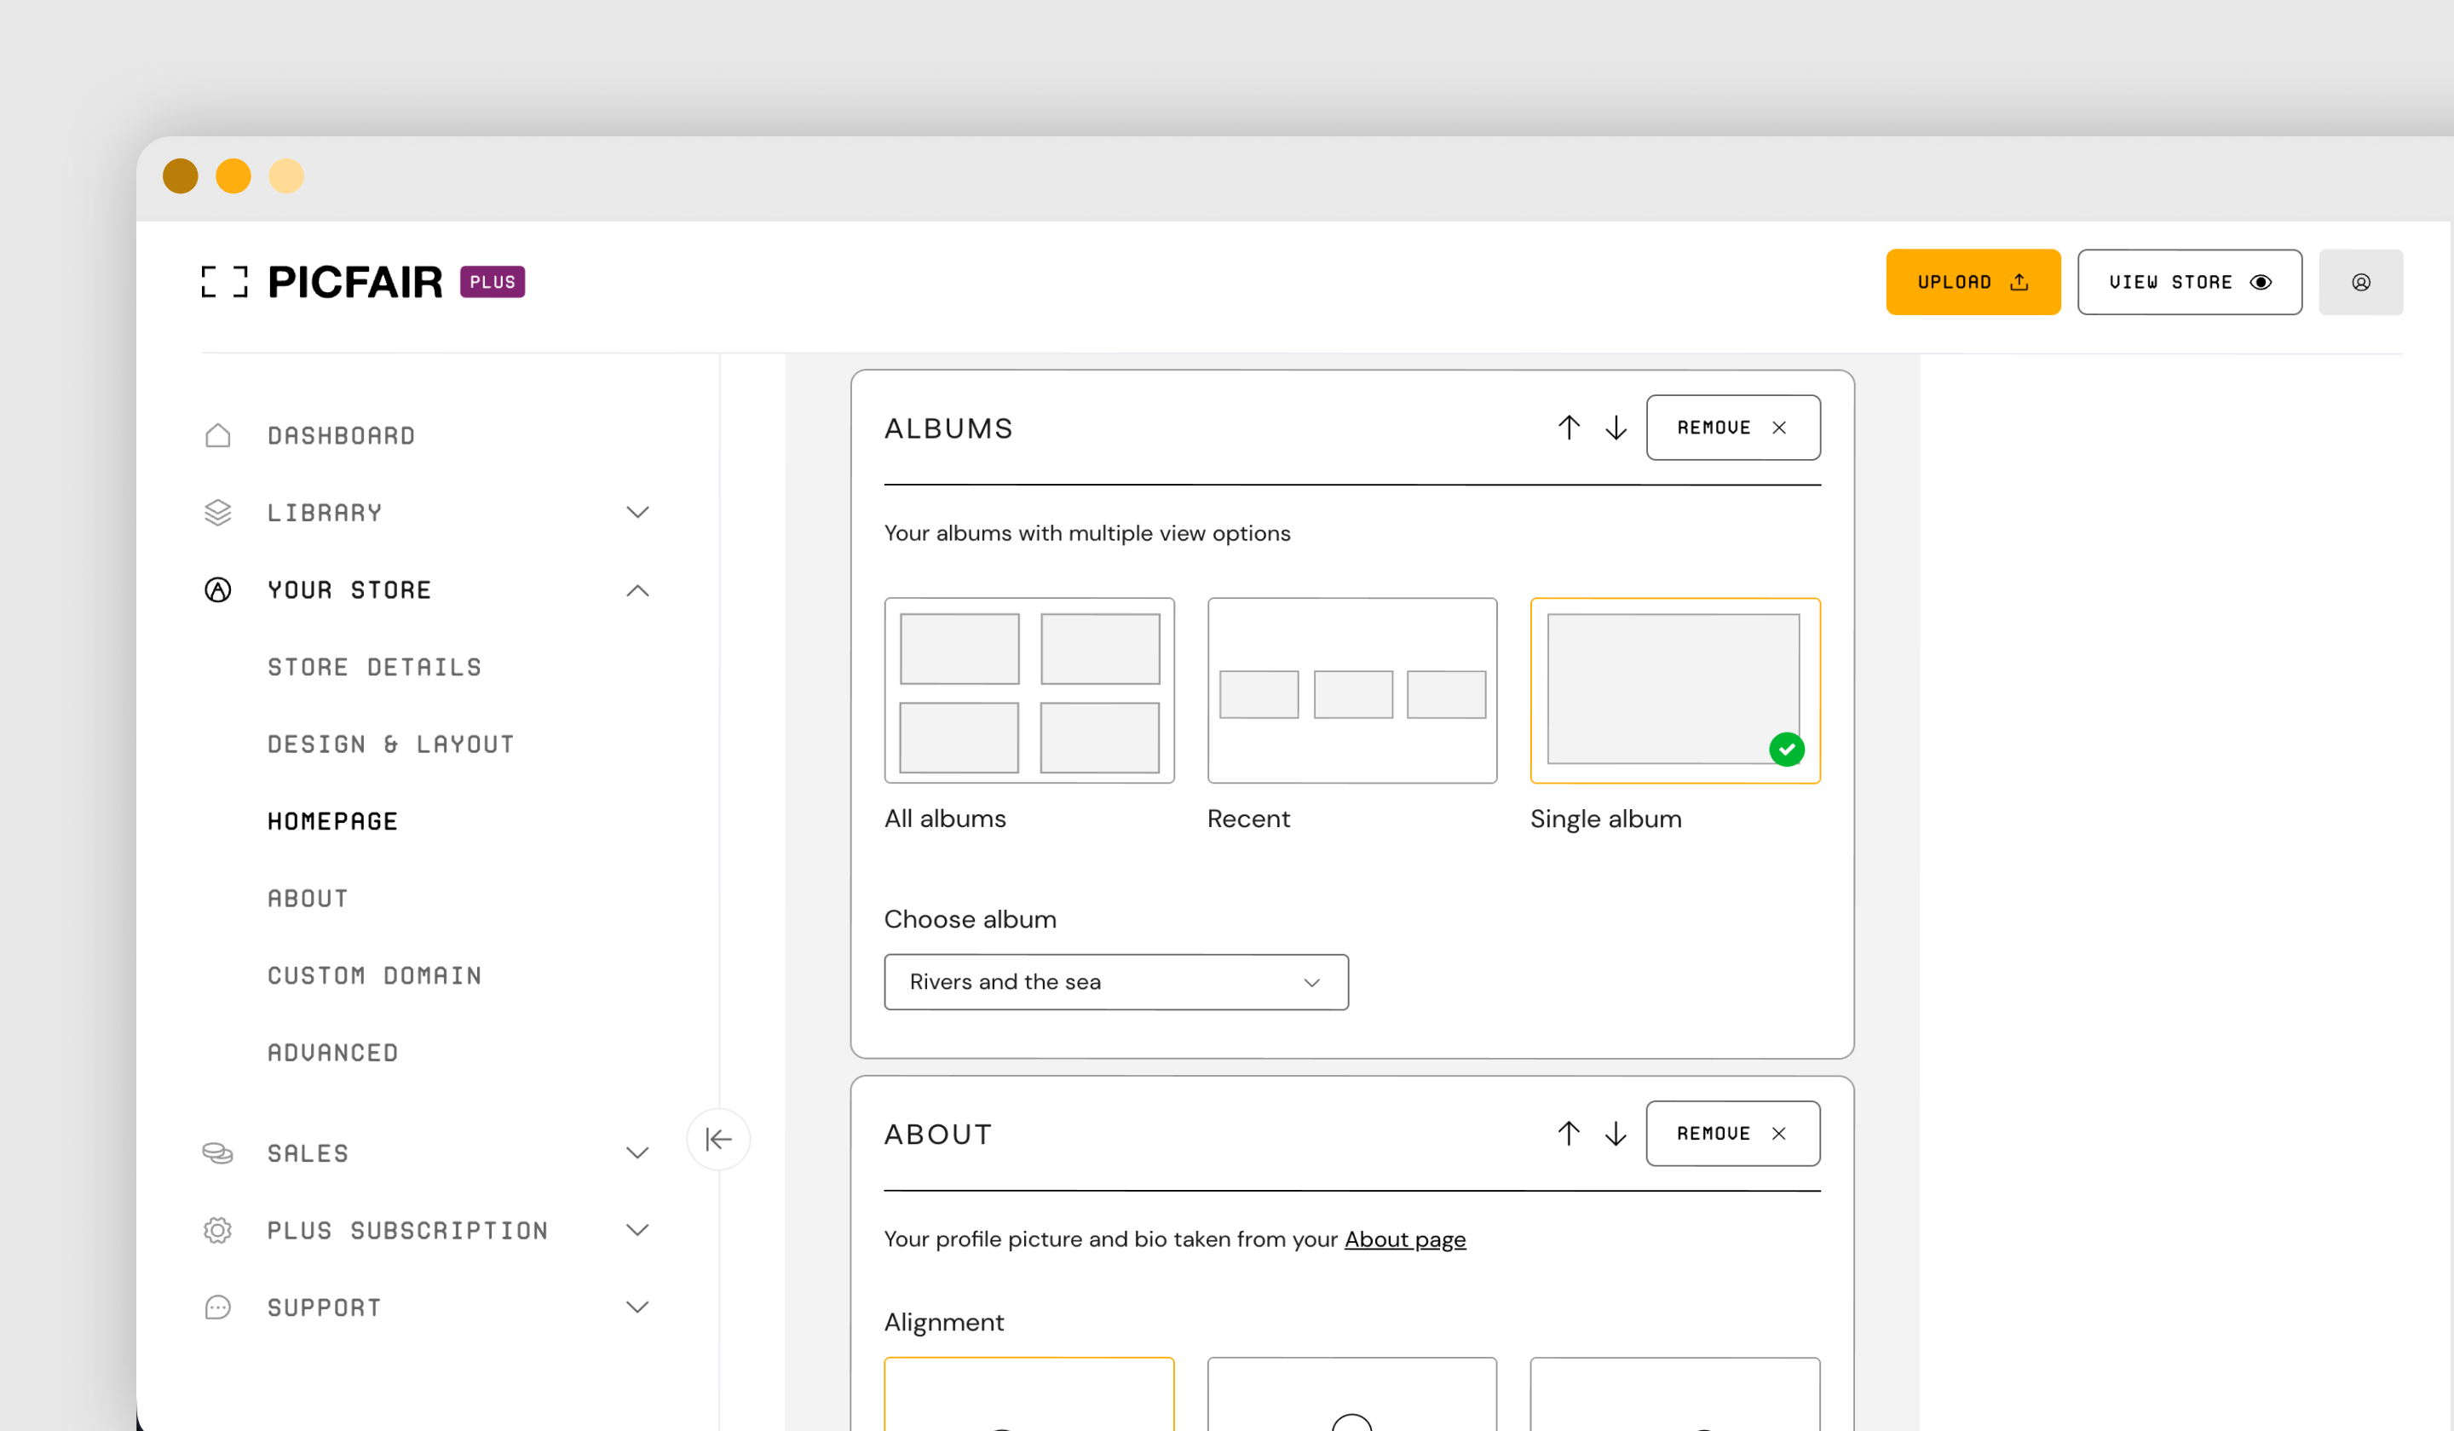
Task: Click the Albums section heading
Action: (948, 428)
